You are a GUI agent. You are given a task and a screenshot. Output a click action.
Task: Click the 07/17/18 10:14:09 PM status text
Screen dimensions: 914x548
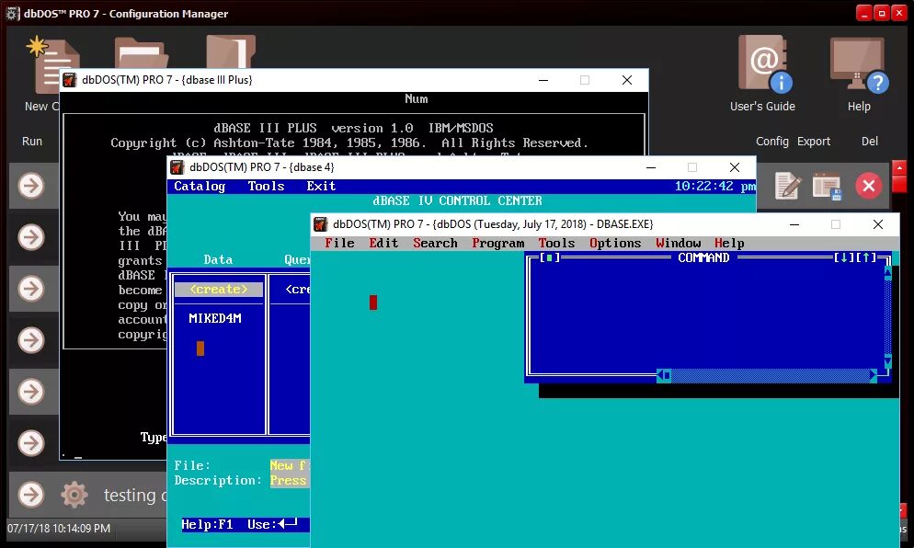(x=58, y=528)
